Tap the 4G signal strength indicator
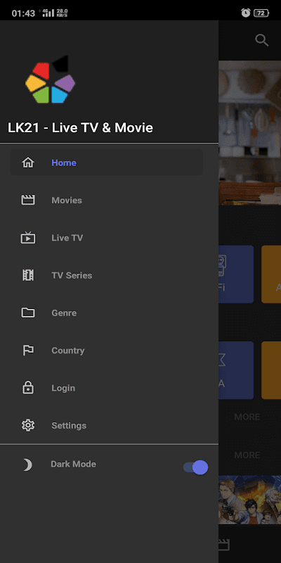This screenshot has height=563, width=281. click(x=48, y=13)
